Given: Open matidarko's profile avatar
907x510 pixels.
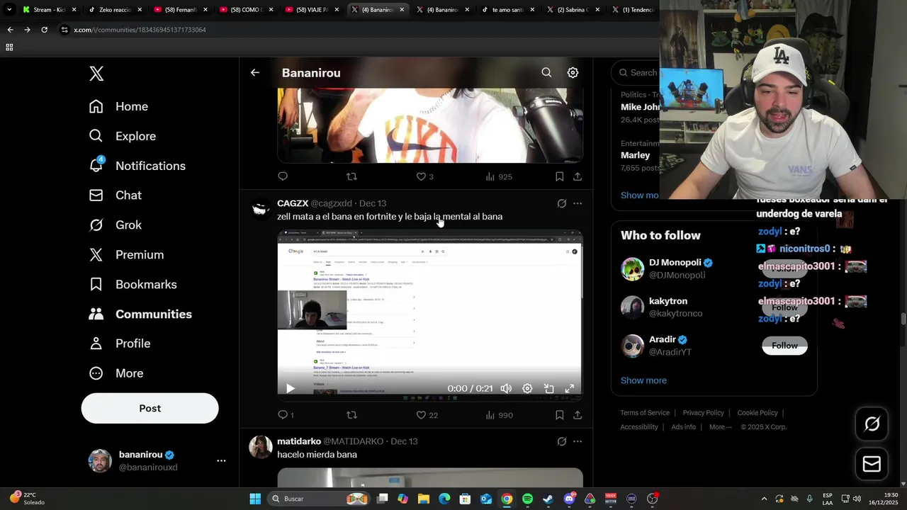Looking at the screenshot, I should coord(261,447).
